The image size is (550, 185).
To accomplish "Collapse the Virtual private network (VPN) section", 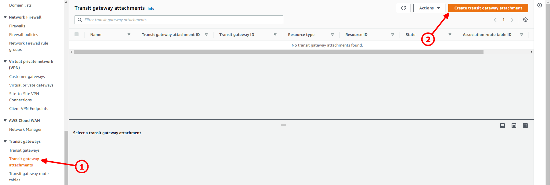I will coord(5,61).
